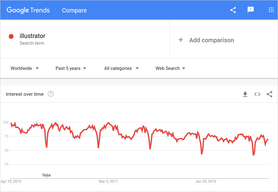Click the Compare header label
Image resolution: width=278 pixels, height=192 pixels.
tap(74, 10)
